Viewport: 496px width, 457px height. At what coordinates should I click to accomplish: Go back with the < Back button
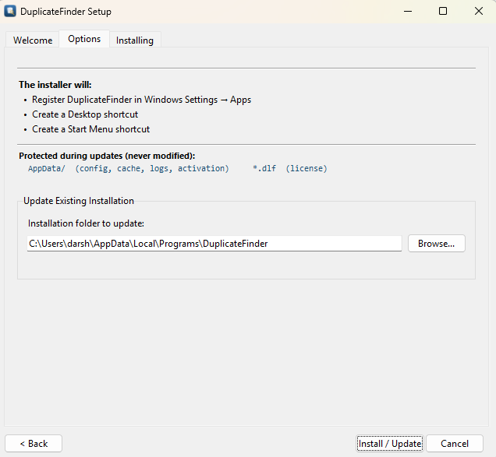34,444
